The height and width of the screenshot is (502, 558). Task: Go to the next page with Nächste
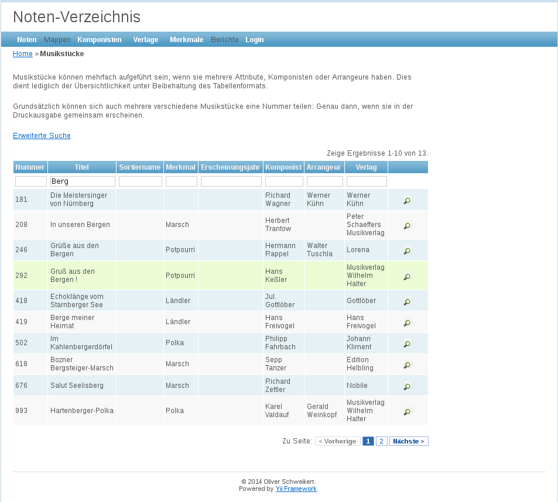(x=409, y=441)
